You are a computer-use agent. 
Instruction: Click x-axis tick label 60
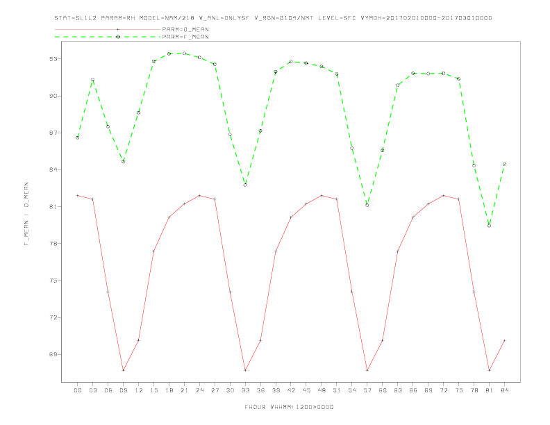pos(383,390)
